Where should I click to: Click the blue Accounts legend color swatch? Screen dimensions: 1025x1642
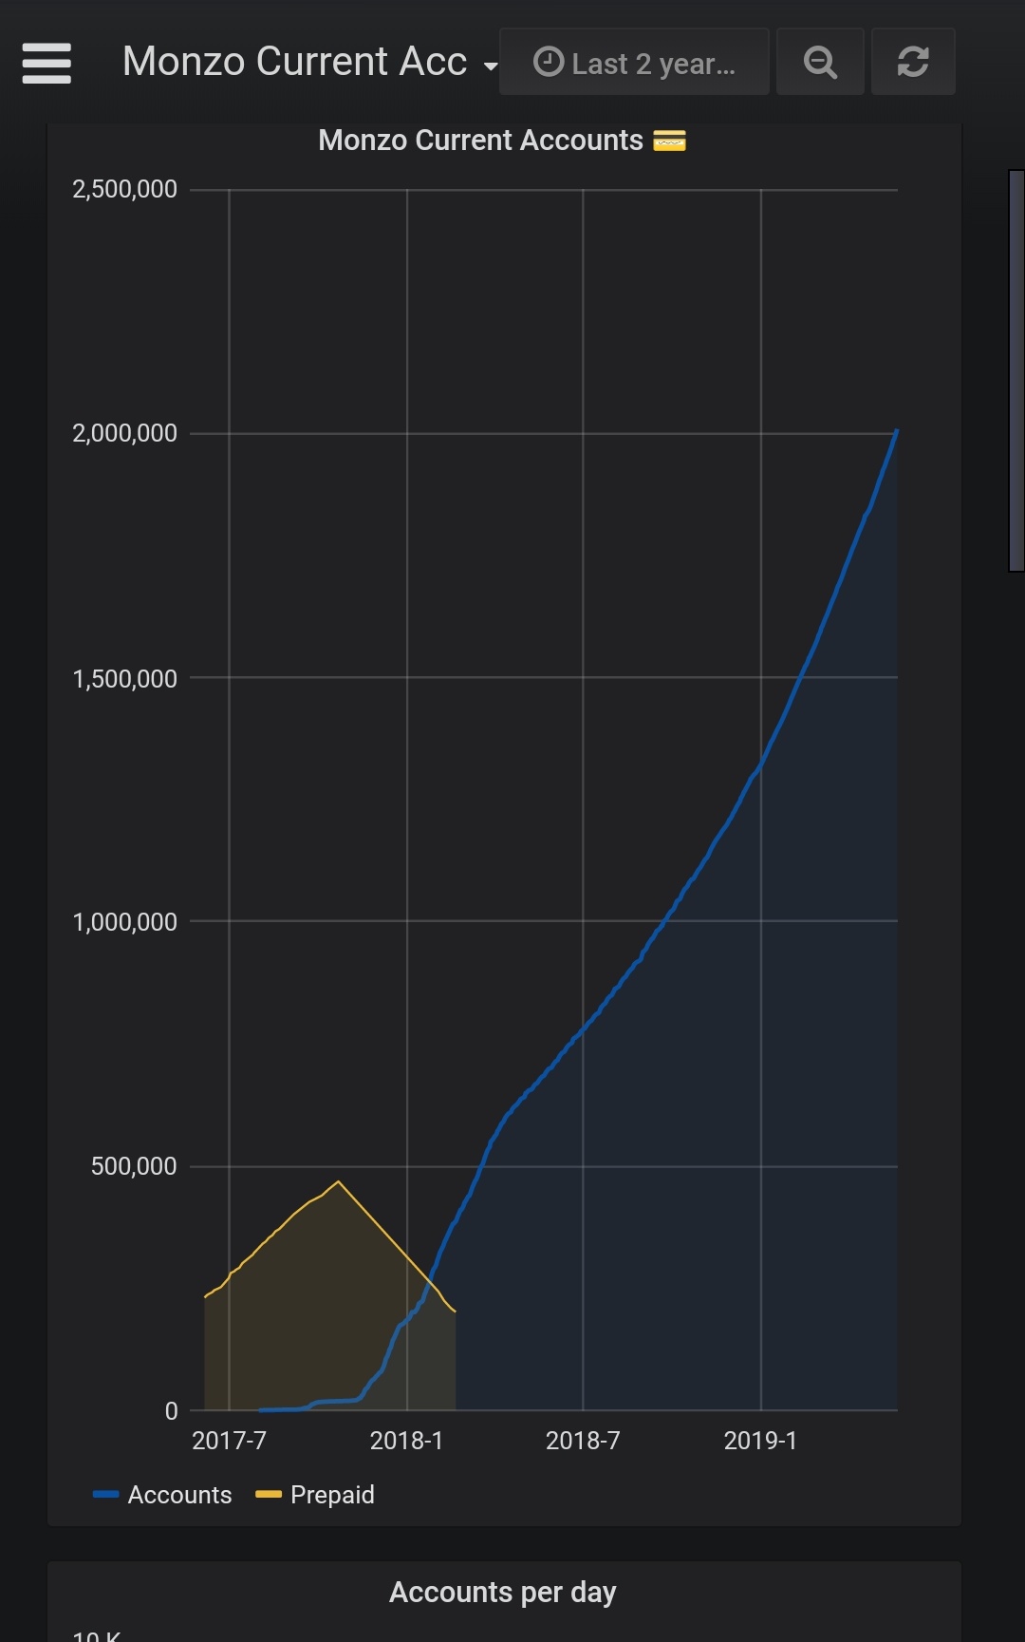[105, 1495]
